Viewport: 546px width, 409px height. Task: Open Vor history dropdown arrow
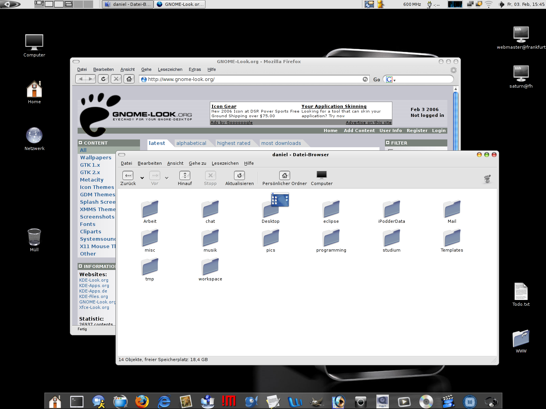point(167,178)
